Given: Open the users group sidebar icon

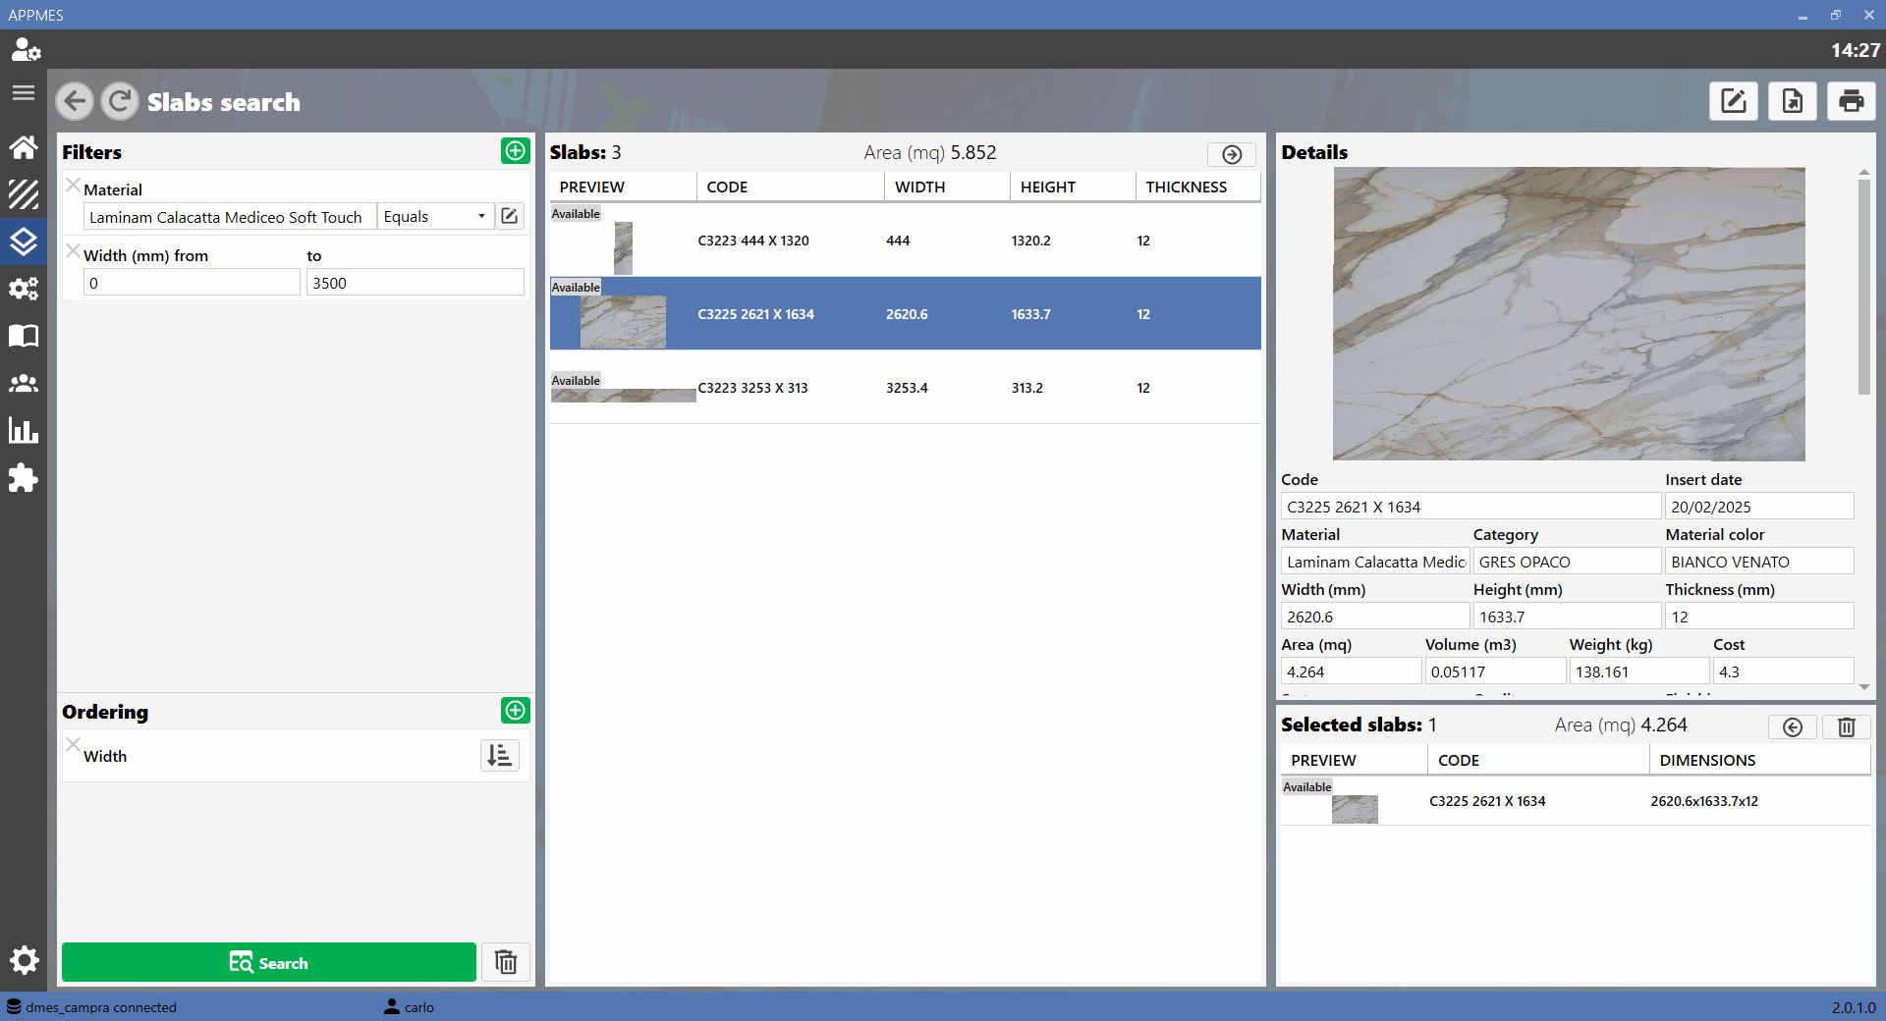Looking at the screenshot, I should coord(24,384).
